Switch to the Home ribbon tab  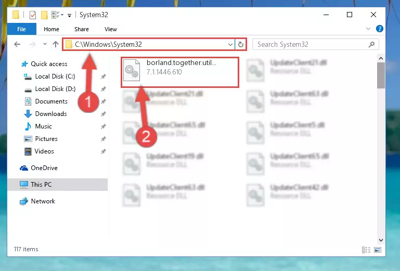point(51,29)
